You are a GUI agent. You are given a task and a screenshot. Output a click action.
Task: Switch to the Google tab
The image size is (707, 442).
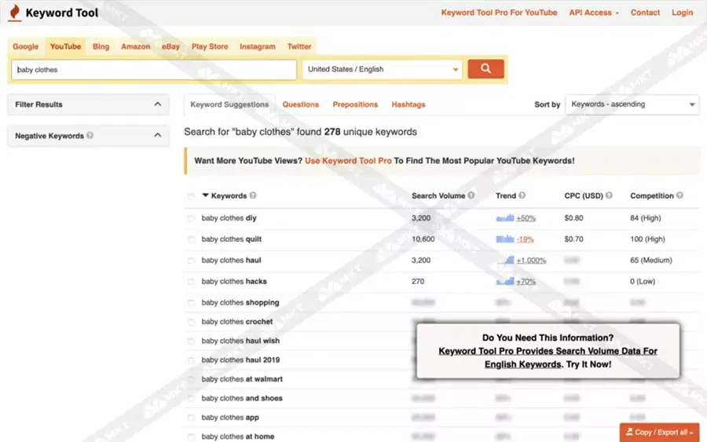point(26,46)
